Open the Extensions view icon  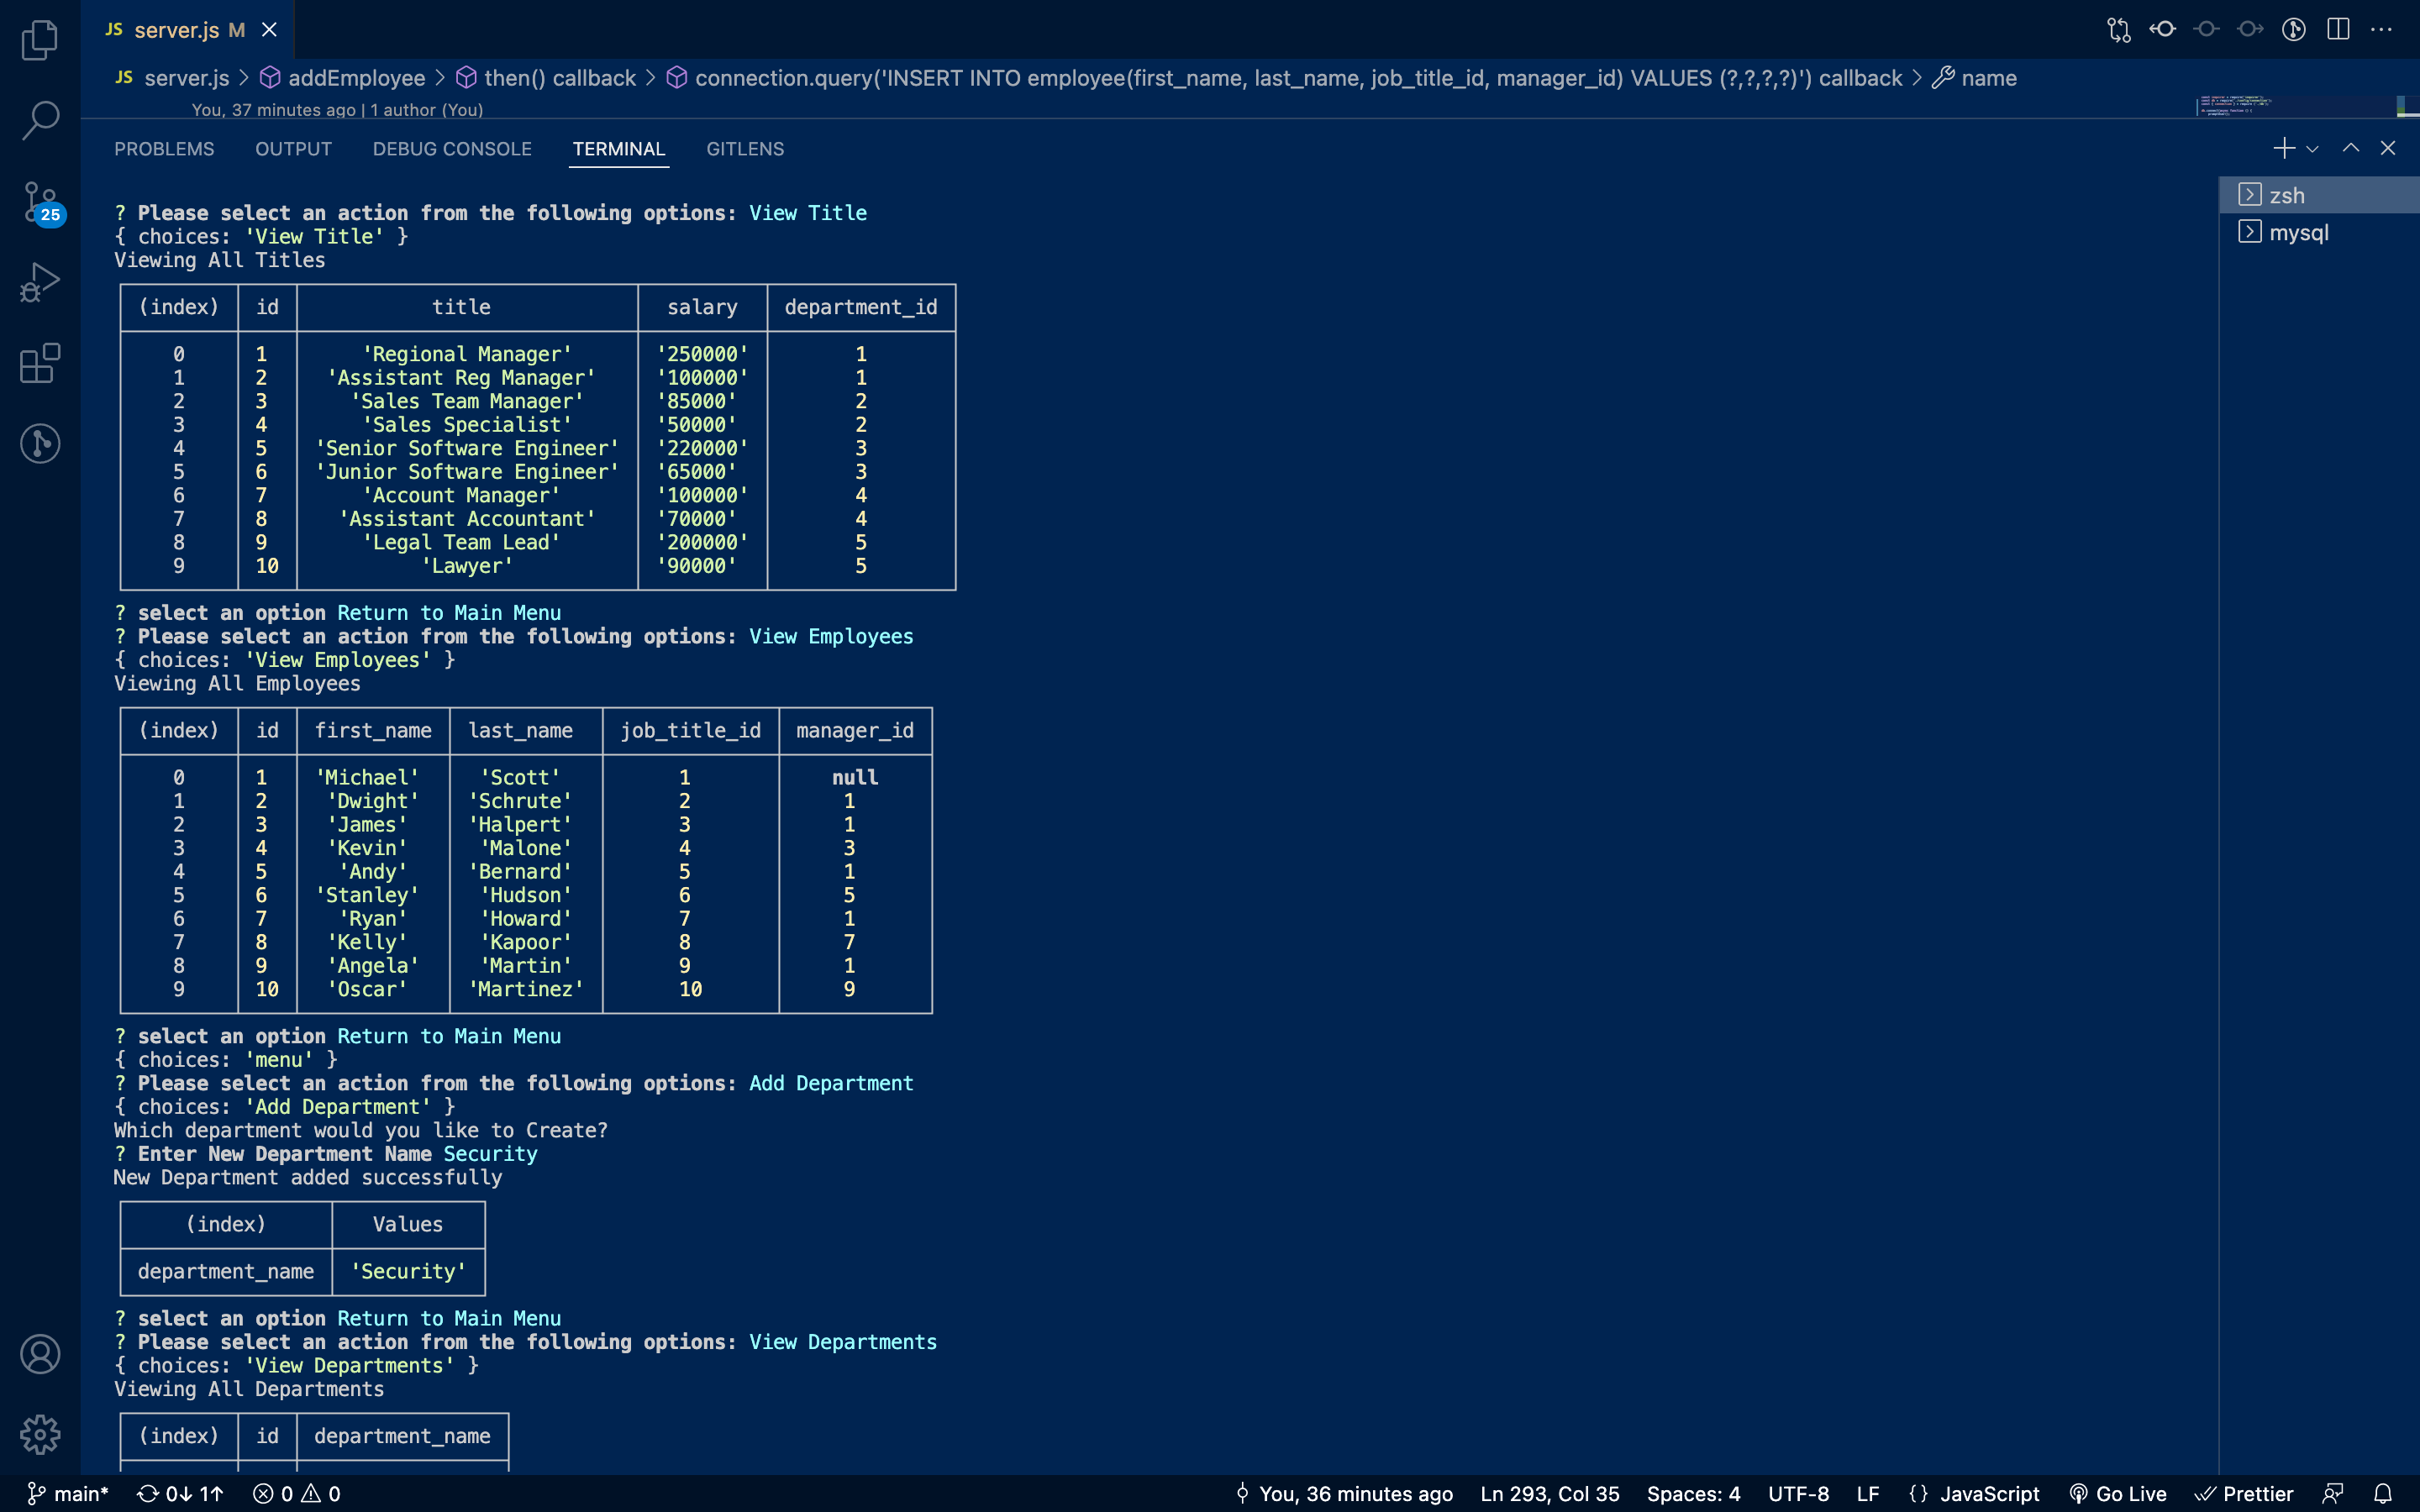click(x=40, y=363)
